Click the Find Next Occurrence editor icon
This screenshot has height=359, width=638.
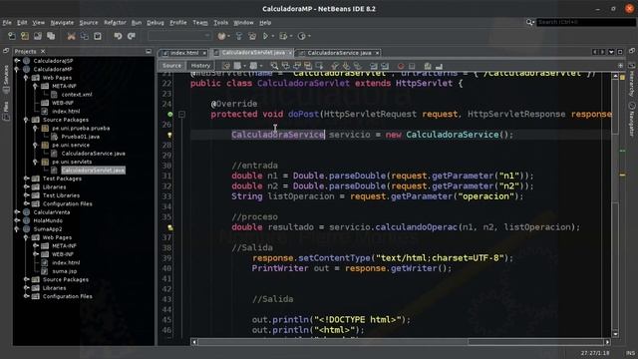[297, 66]
